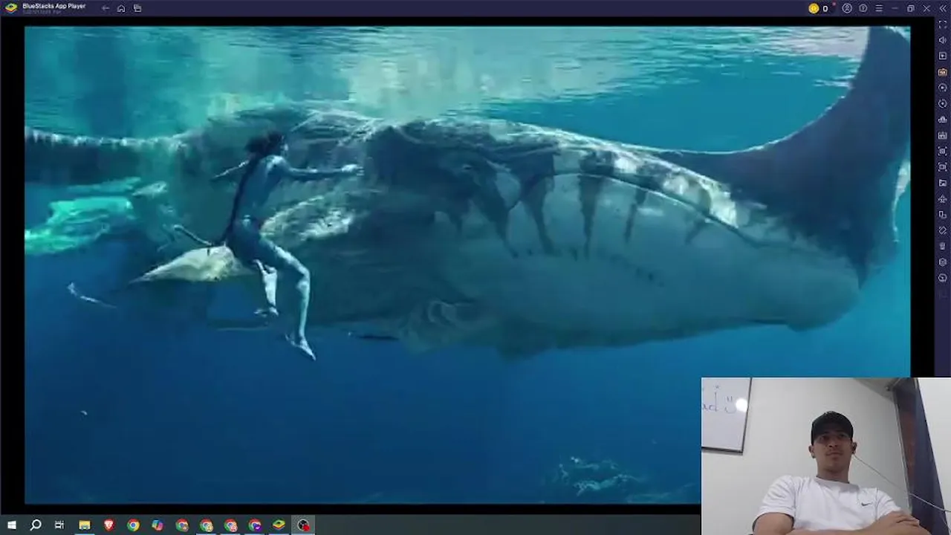Restore down the BlueStacks window
951x535 pixels.
click(911, 8)
